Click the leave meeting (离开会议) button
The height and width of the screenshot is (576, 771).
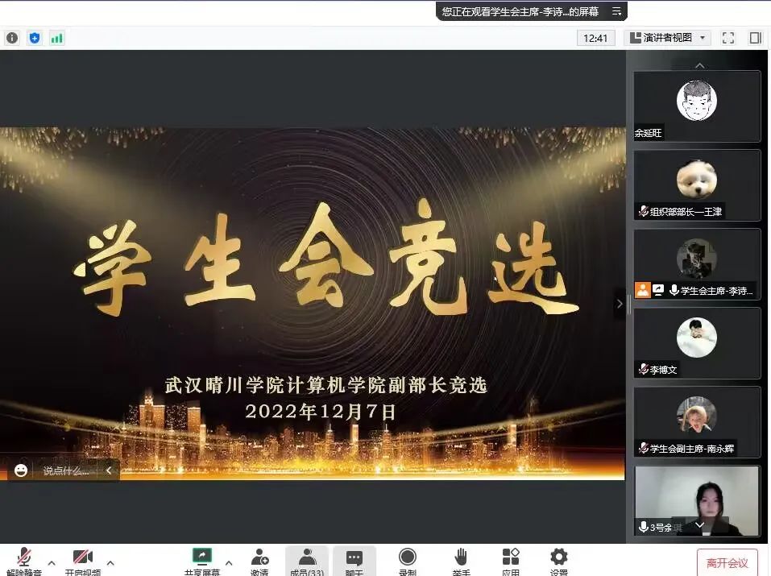pos(727,562)
